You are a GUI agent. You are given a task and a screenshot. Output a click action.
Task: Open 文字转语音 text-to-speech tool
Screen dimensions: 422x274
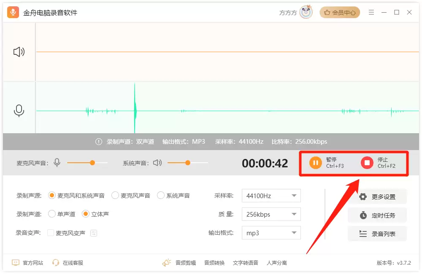click(x=245, y=263)
